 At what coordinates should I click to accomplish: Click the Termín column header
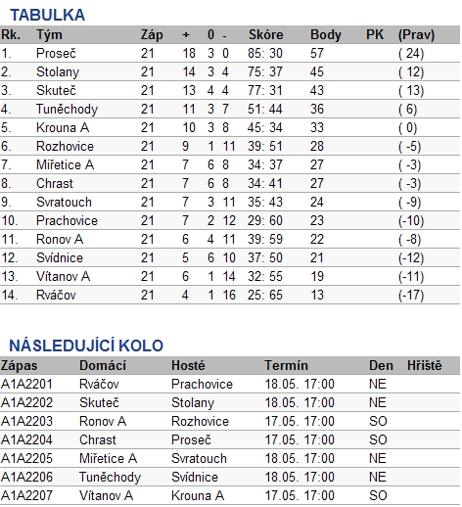pos(286,365)
